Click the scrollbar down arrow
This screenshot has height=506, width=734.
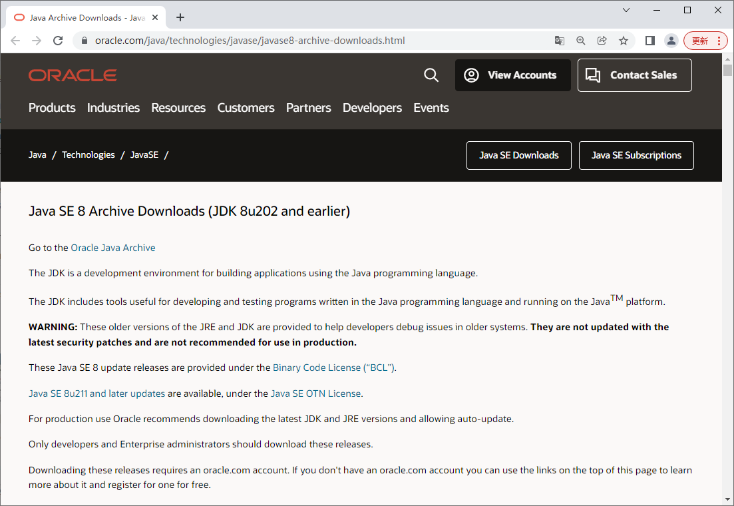pyautogui.click(x=727, y=499)
